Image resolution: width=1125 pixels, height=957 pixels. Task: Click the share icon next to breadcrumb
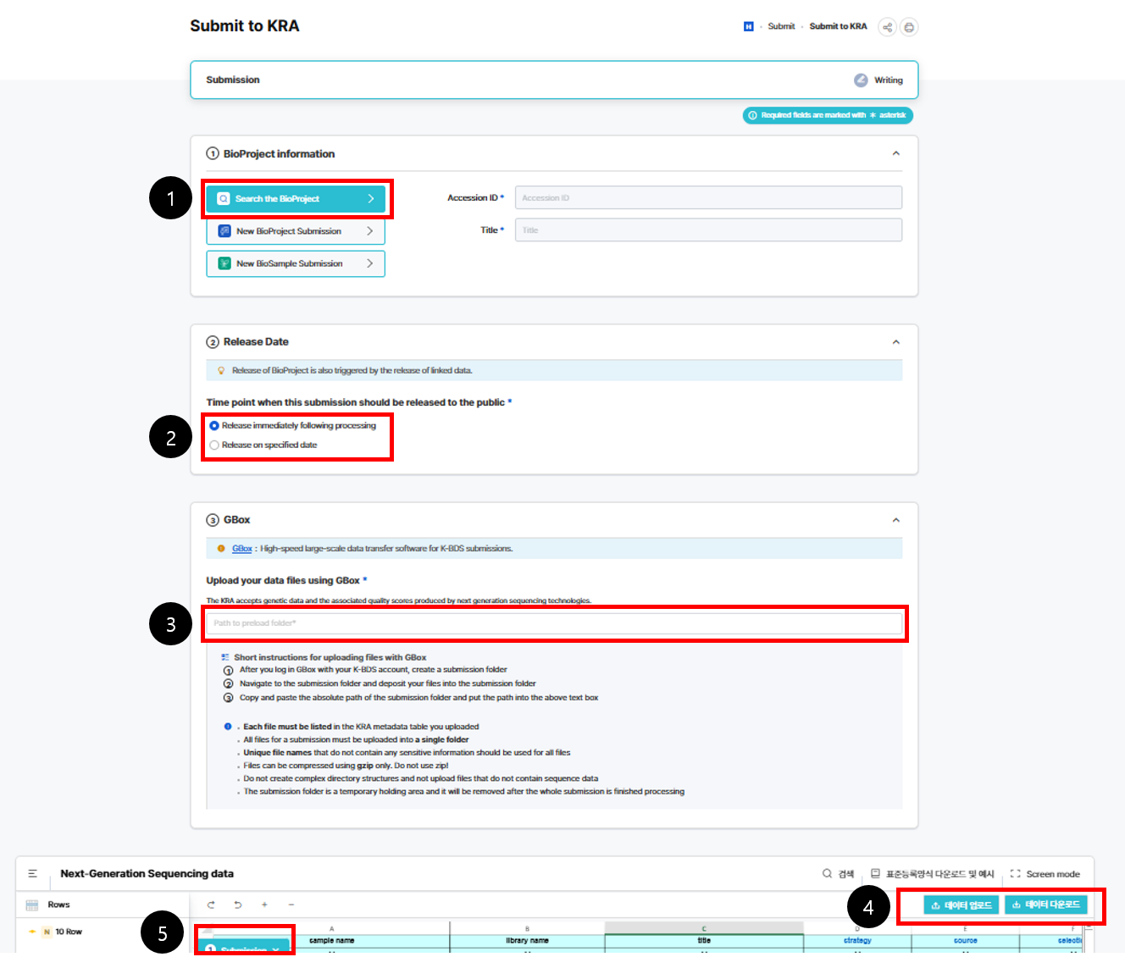pos(887,27)
